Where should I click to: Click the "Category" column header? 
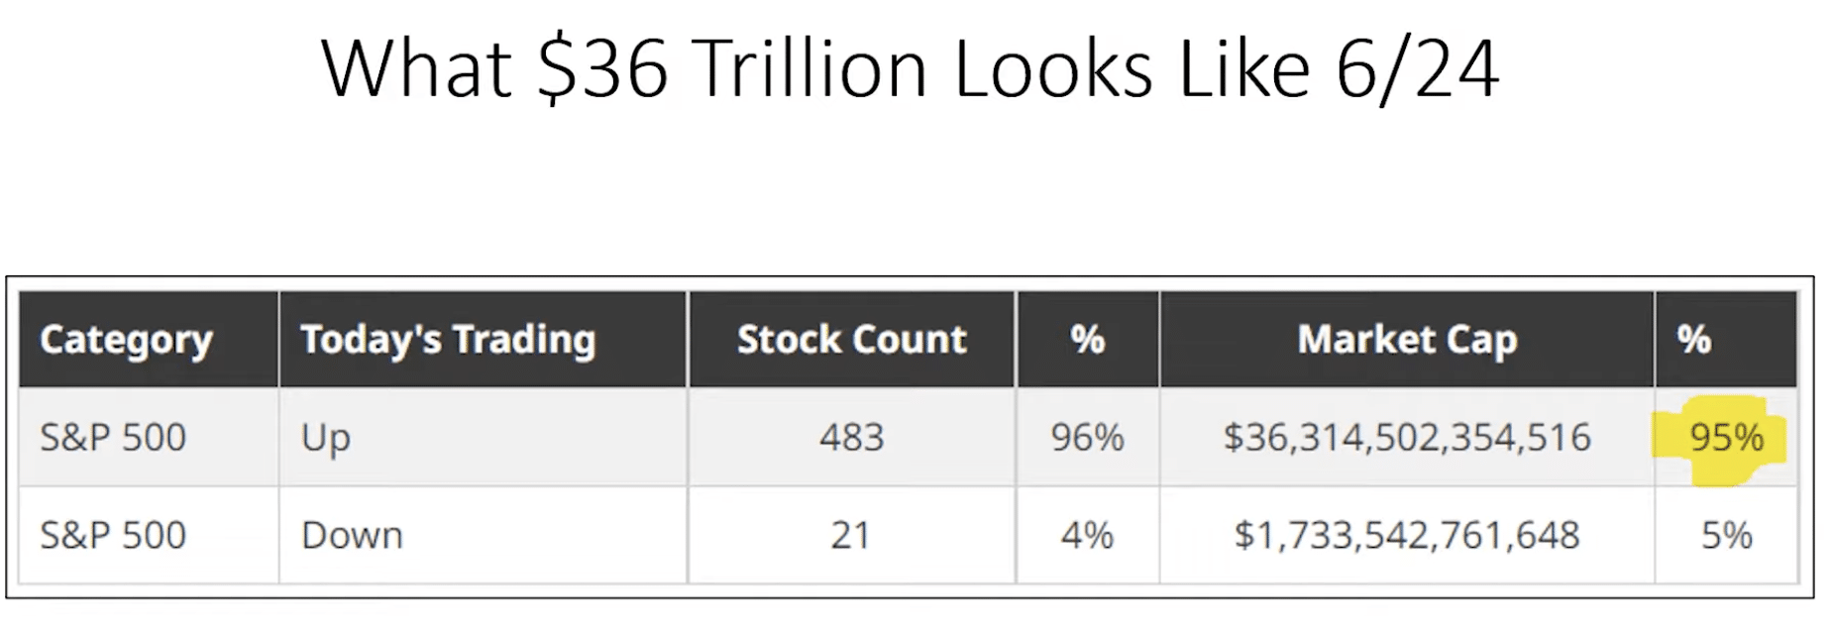[x=126, y=340]
